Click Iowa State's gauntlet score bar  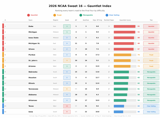pos(124,38)
